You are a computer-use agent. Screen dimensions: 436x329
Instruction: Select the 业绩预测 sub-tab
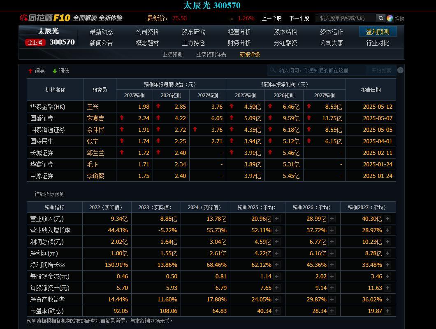(x=172, y=54)
